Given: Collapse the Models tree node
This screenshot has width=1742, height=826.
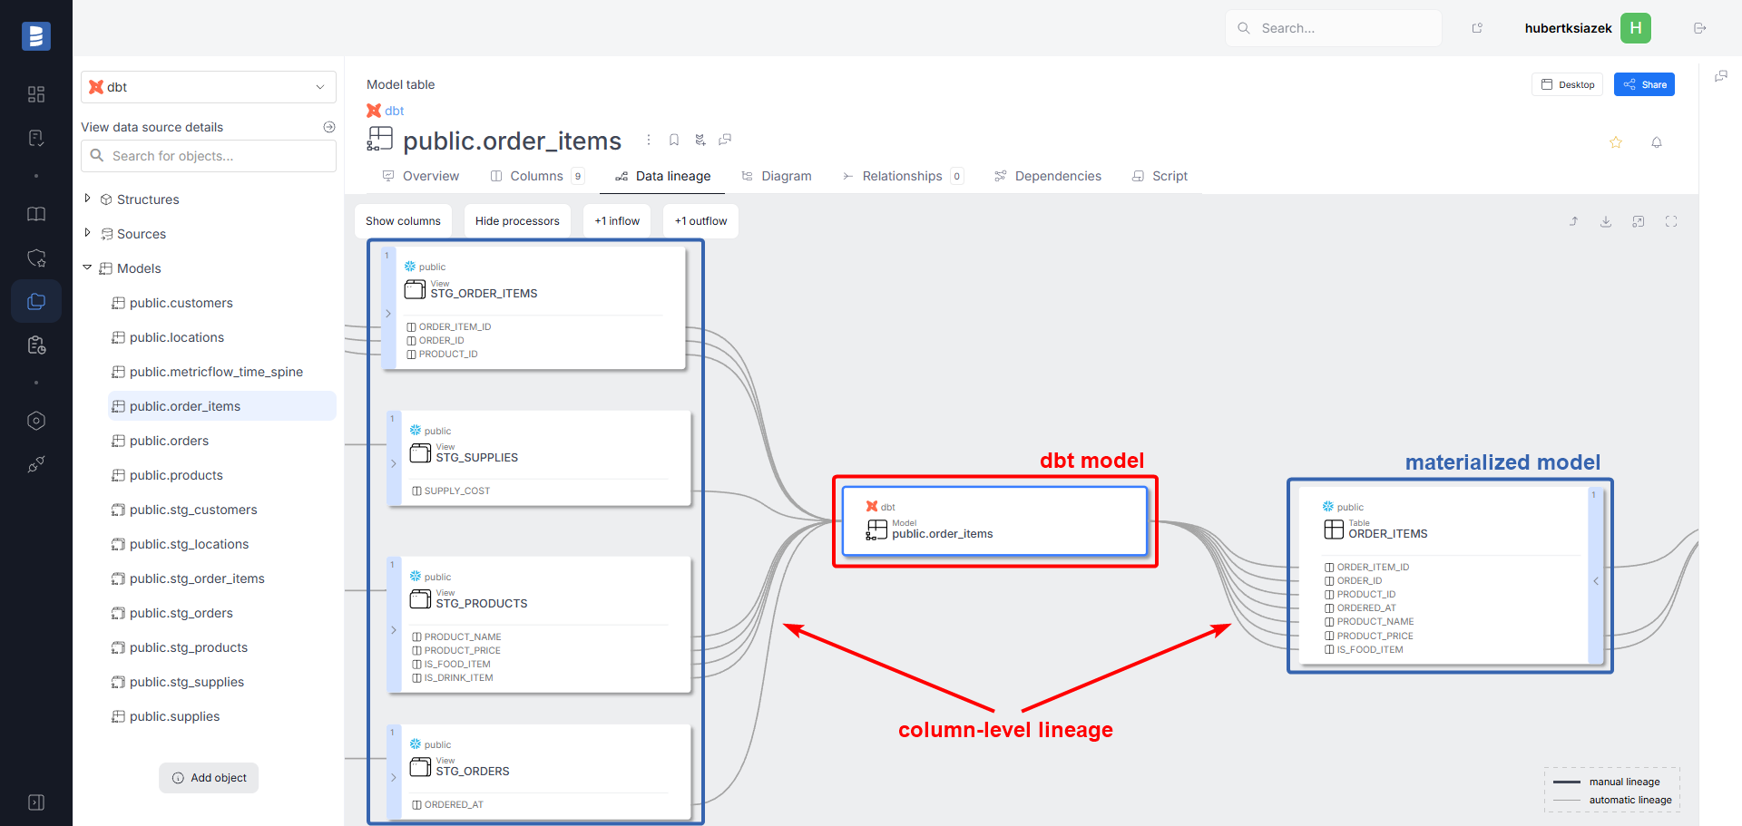Looking at the screenshot, I should [x=87, y=267].
